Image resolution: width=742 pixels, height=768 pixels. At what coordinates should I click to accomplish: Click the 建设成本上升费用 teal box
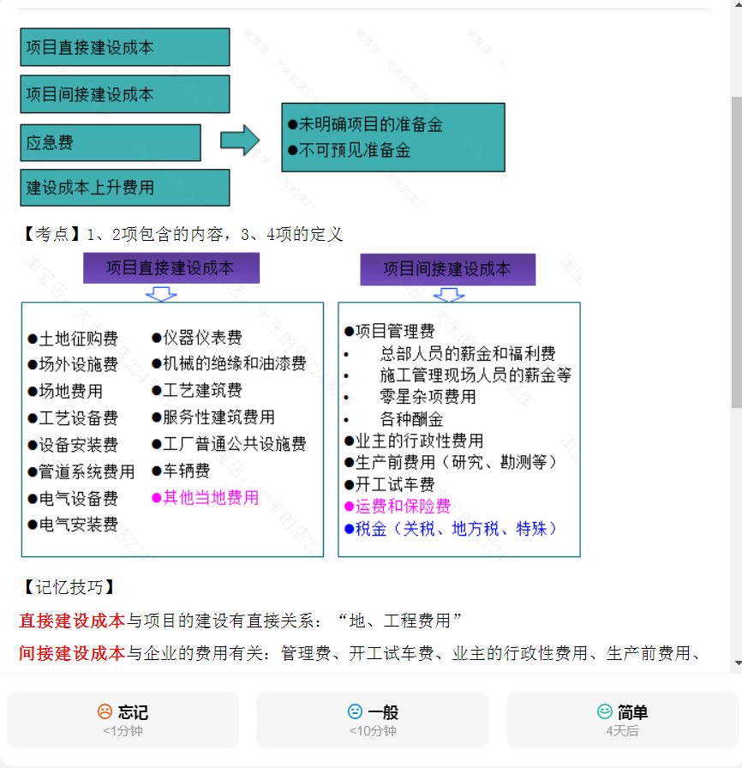125,188
